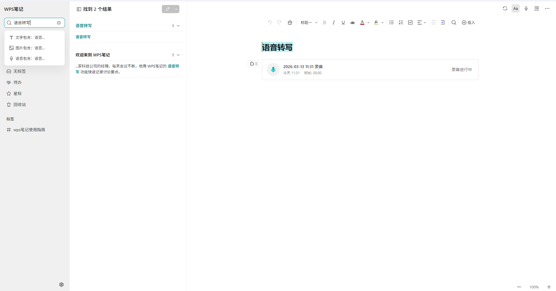Start voice recording with top microphone icon
The width and height of the screenshot is (556, 291).
pos(526,8)
